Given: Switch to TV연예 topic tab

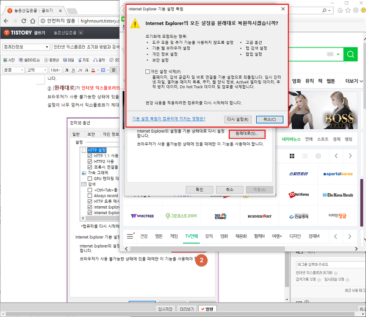Looking at the screenshot, I should click(x=192, y=236).
